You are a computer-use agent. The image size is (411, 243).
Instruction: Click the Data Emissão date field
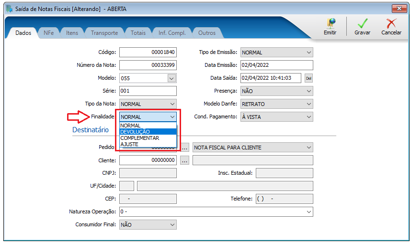276,65
